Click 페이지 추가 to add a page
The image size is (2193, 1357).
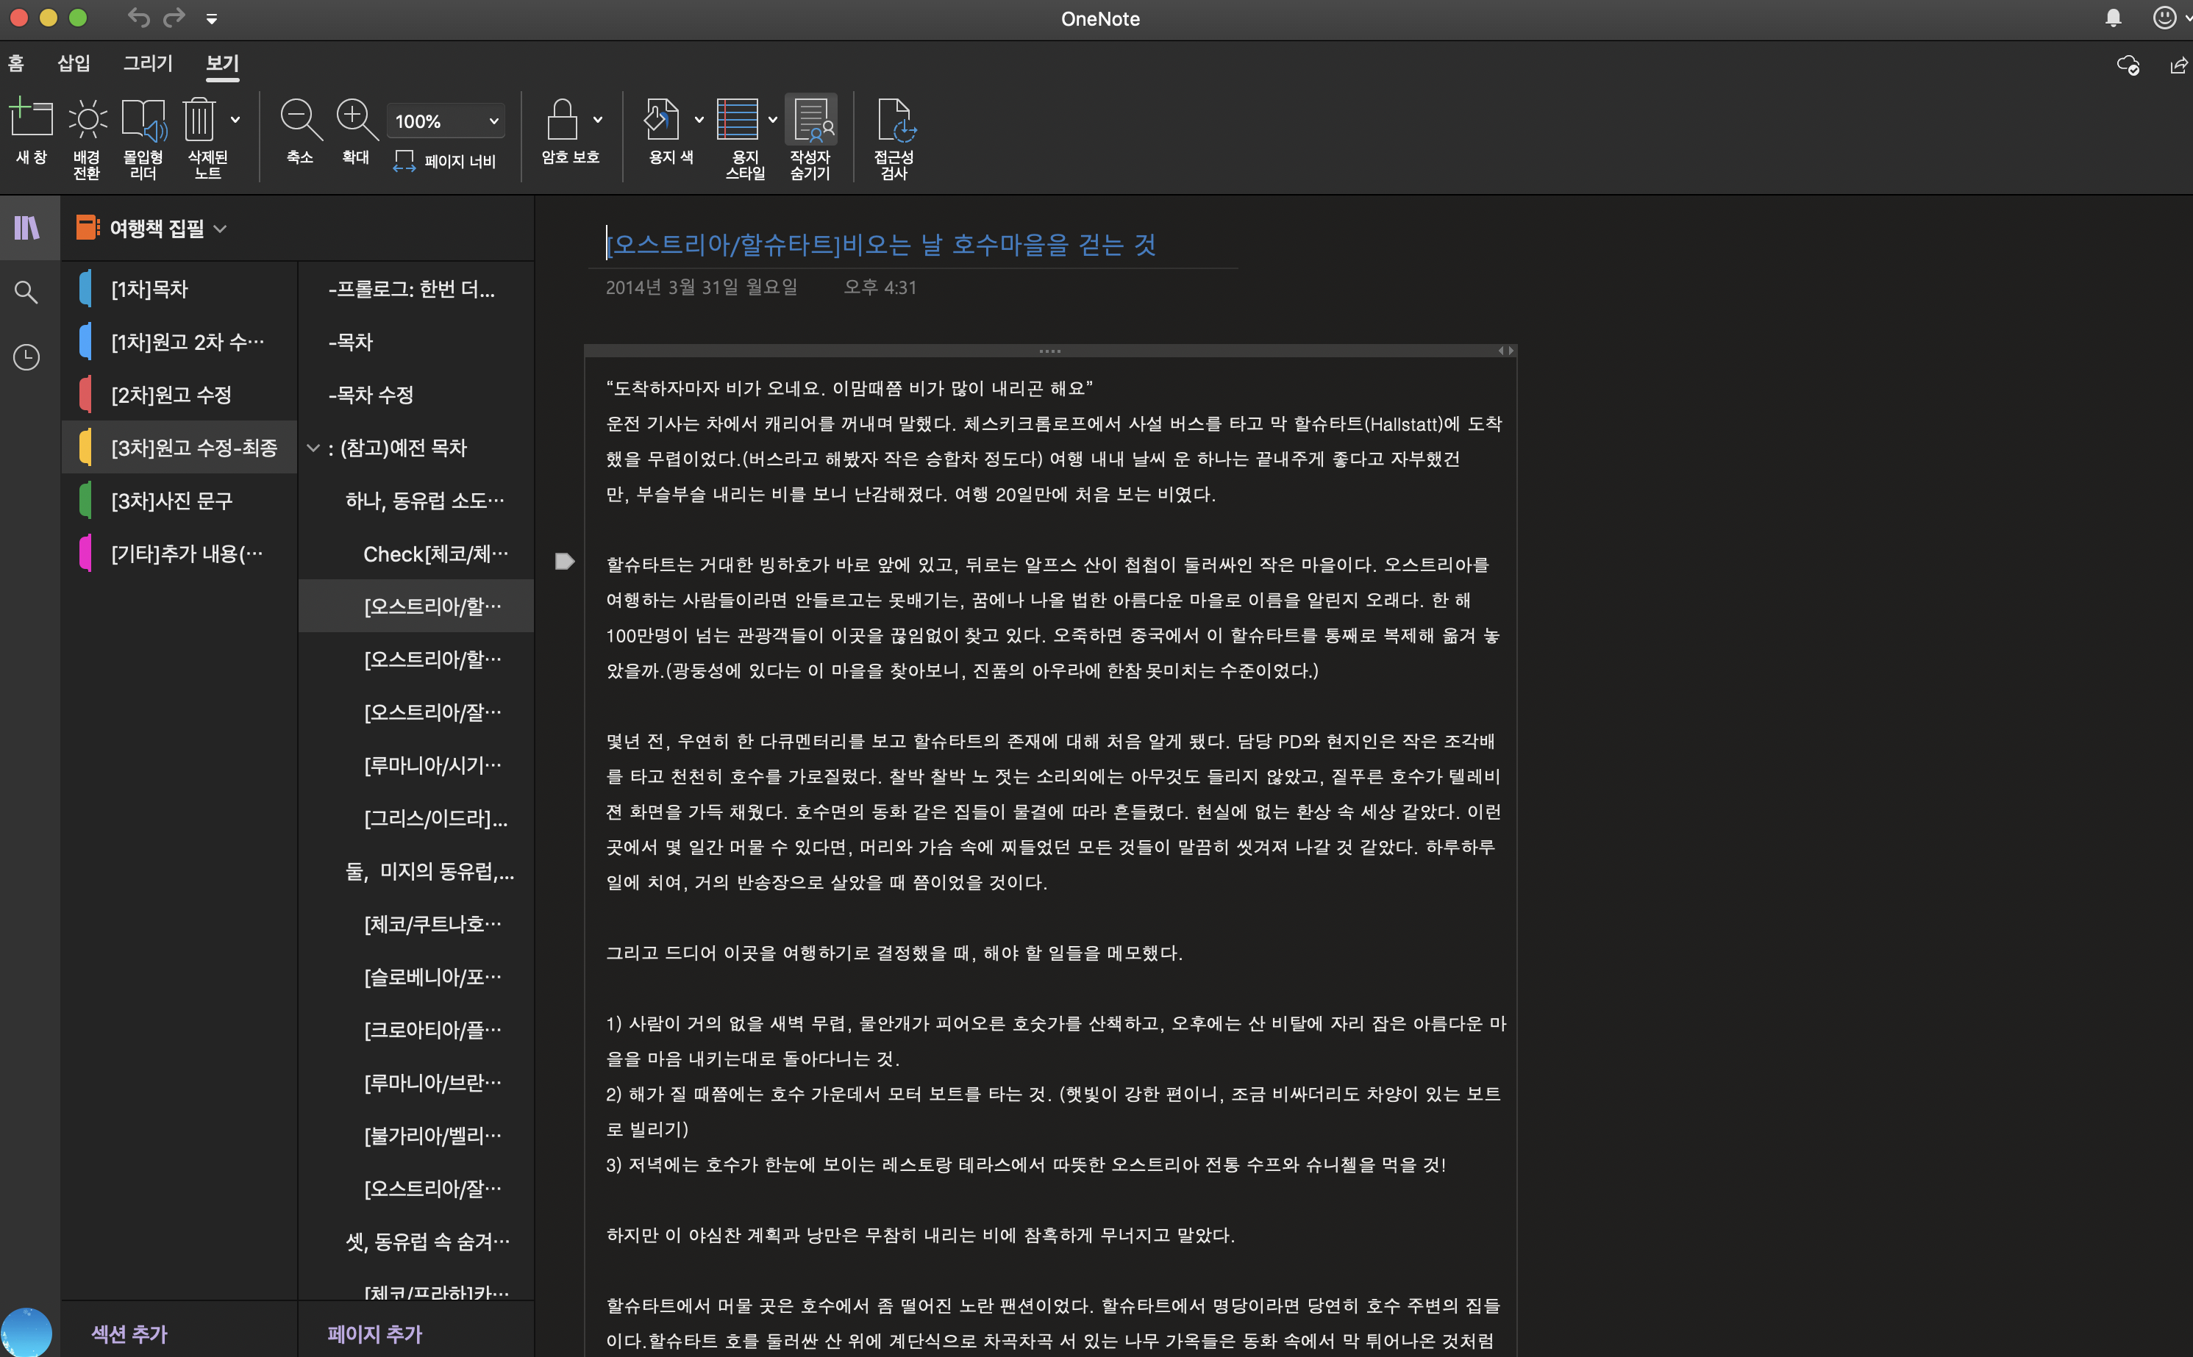(x=374, y=1333)
